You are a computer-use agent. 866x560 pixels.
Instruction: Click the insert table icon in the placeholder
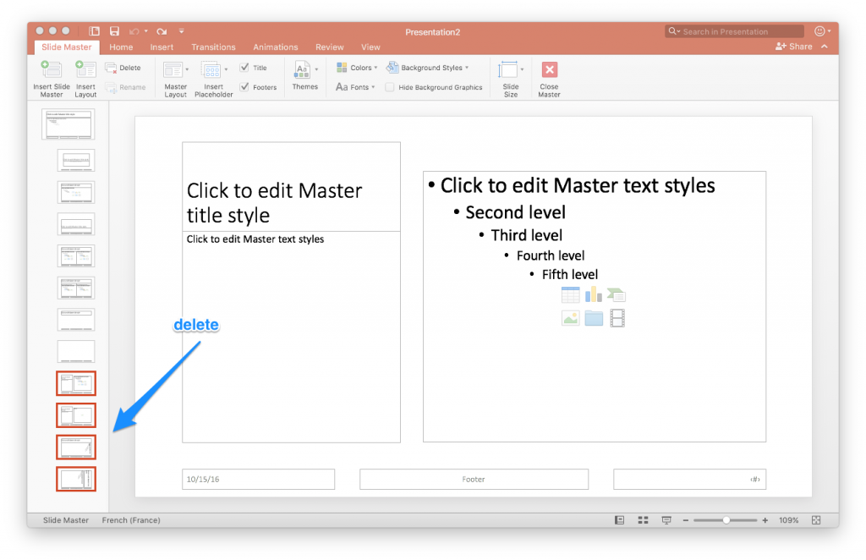pos(571,294)
